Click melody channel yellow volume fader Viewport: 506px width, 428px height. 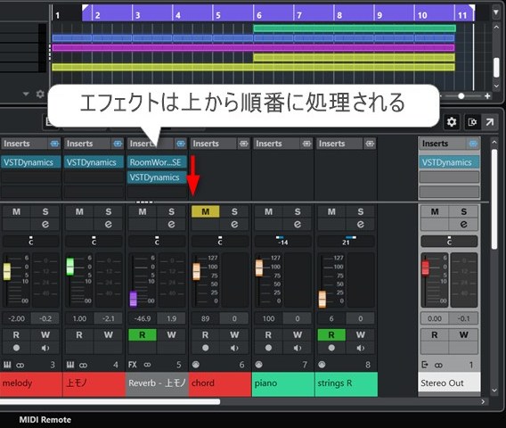click(7, 271)
